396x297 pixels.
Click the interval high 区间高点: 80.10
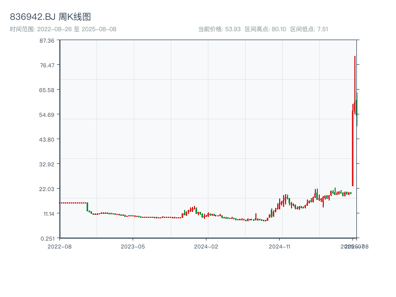265,29
